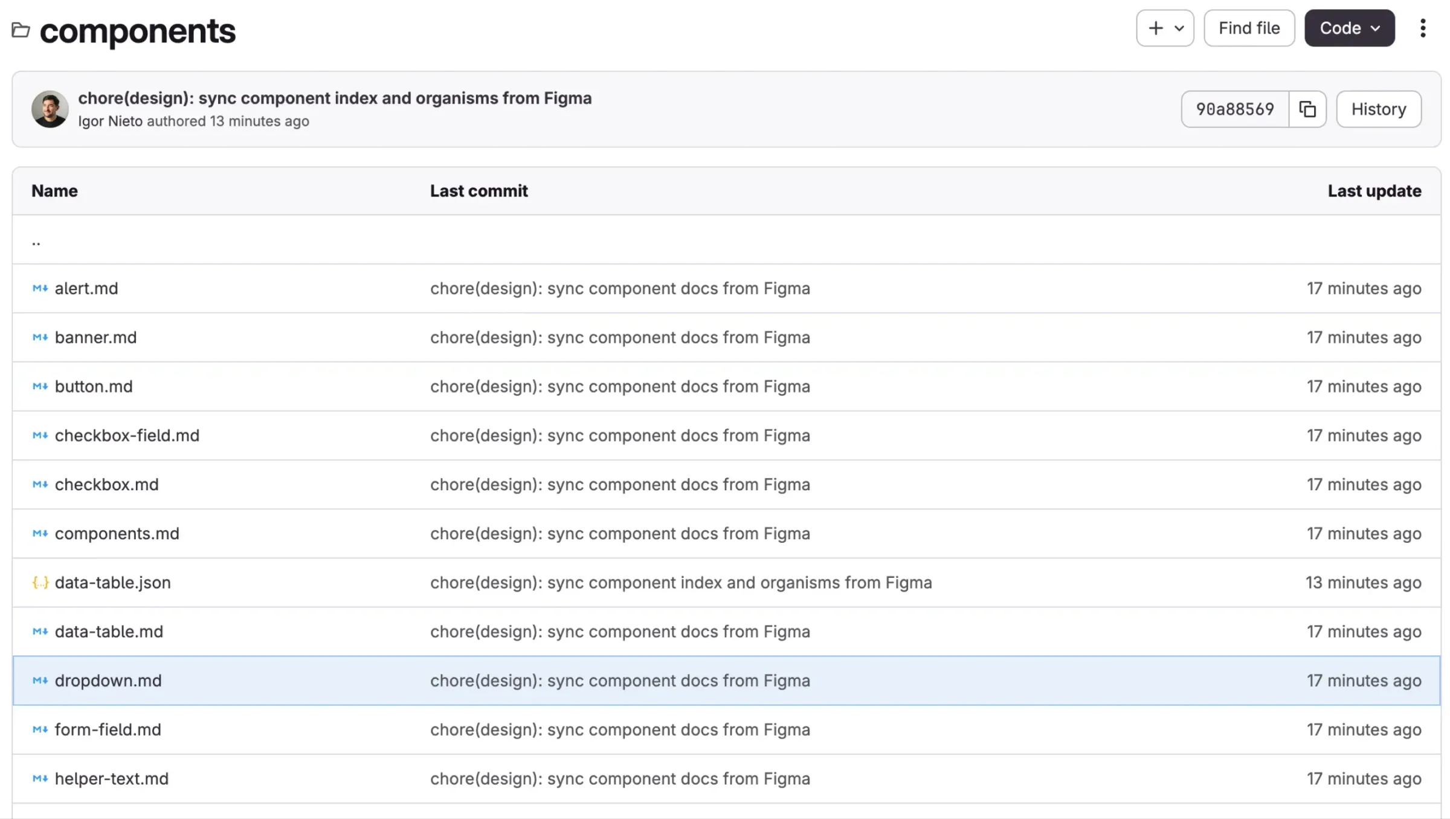Click the Find file button
1450x819 pixels.
pyautogui.click(x=1249, y=28)
